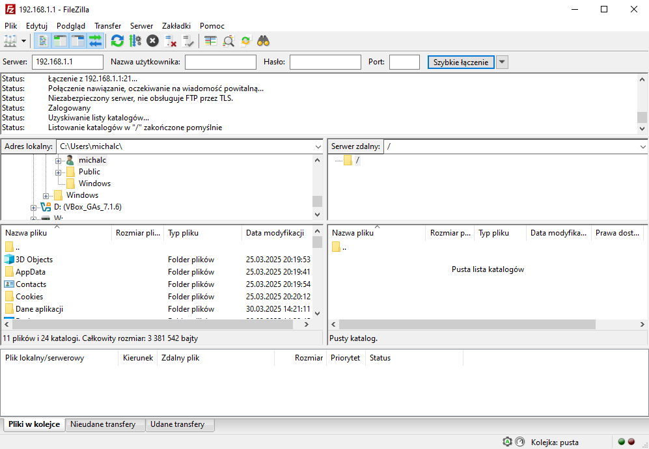This screenshot has height=449, width=649.
Task: Click the local file list horizontal scrollbar
Action: coord(153,325)
